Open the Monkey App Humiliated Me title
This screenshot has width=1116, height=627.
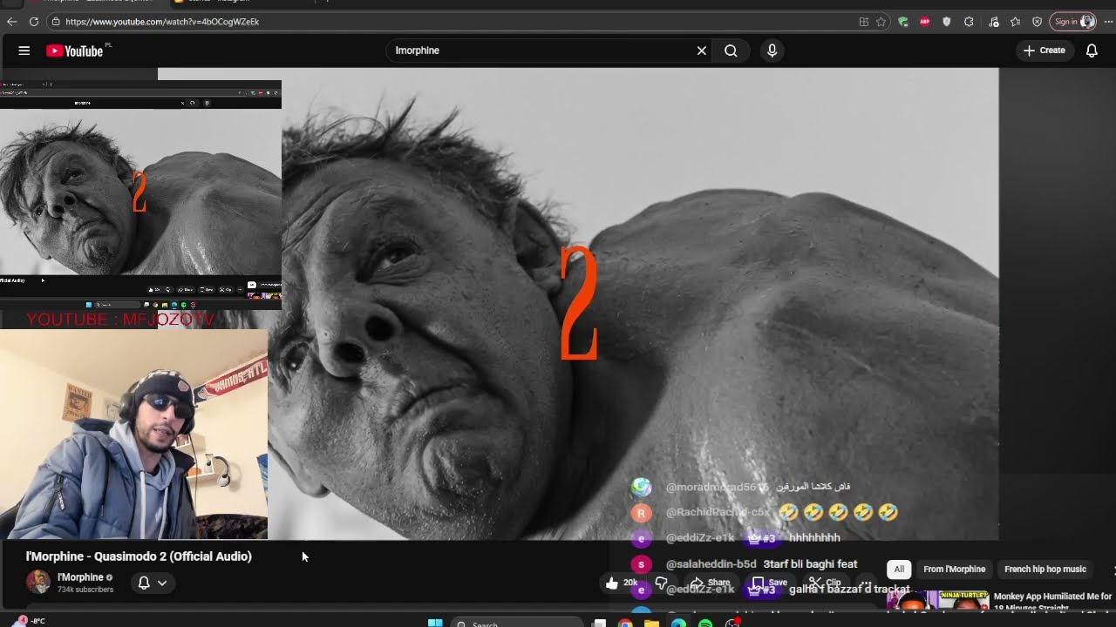click(1052, 602)
